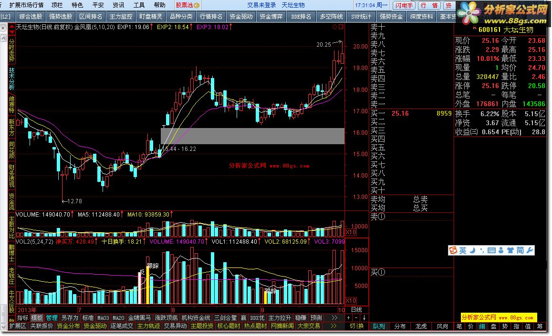
Task: Click the square icon at chart top right
Action: [341, 27]
